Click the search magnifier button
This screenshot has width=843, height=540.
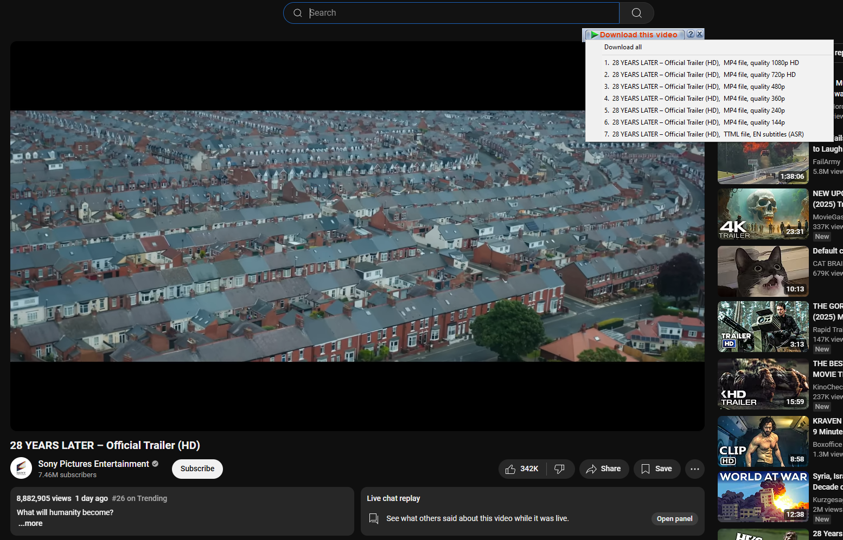[637, 13]
